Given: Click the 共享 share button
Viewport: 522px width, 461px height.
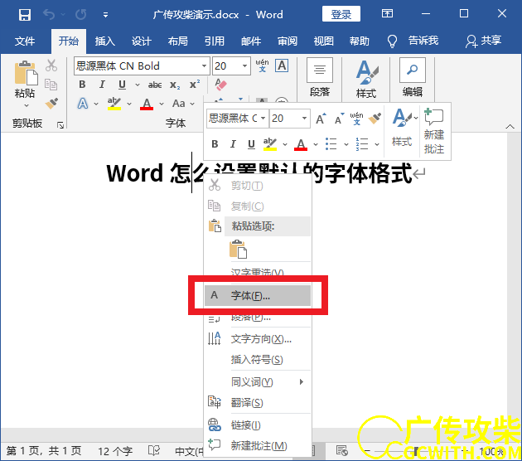Looking at the screenshot, I should click(x=484, y=41).
